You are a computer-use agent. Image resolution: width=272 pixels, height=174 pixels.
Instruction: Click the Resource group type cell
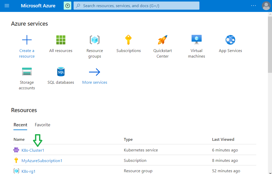point(138,171)
